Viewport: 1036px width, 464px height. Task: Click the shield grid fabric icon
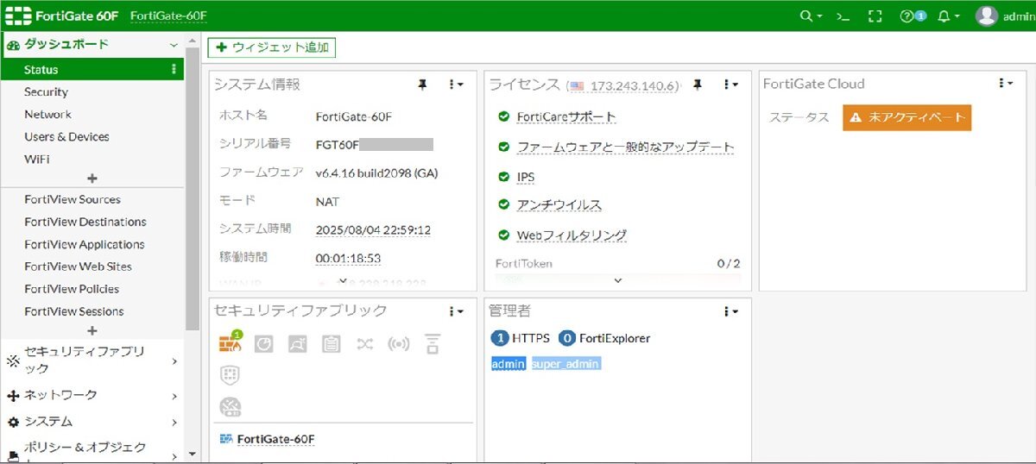tap(230, 375)
